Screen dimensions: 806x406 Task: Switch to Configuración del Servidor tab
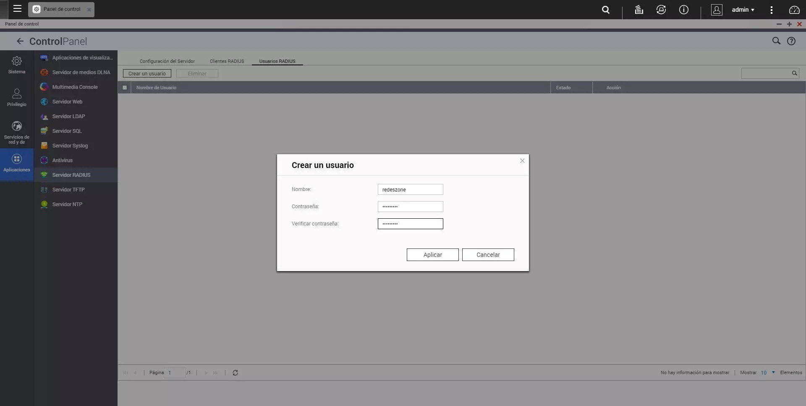click(167, 61)
